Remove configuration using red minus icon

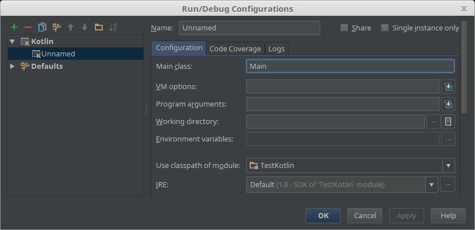[x=28, y=28]
